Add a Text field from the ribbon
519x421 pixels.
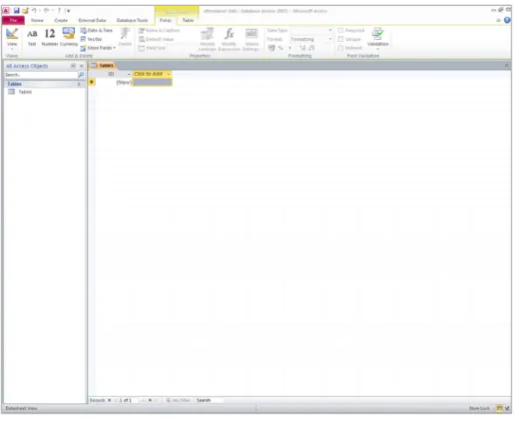click(32, 38)
